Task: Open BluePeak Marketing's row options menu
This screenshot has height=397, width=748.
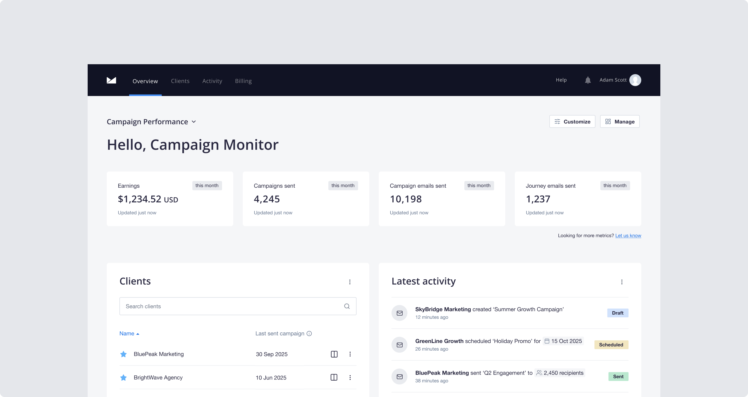Action: click(x=350, y=354)
